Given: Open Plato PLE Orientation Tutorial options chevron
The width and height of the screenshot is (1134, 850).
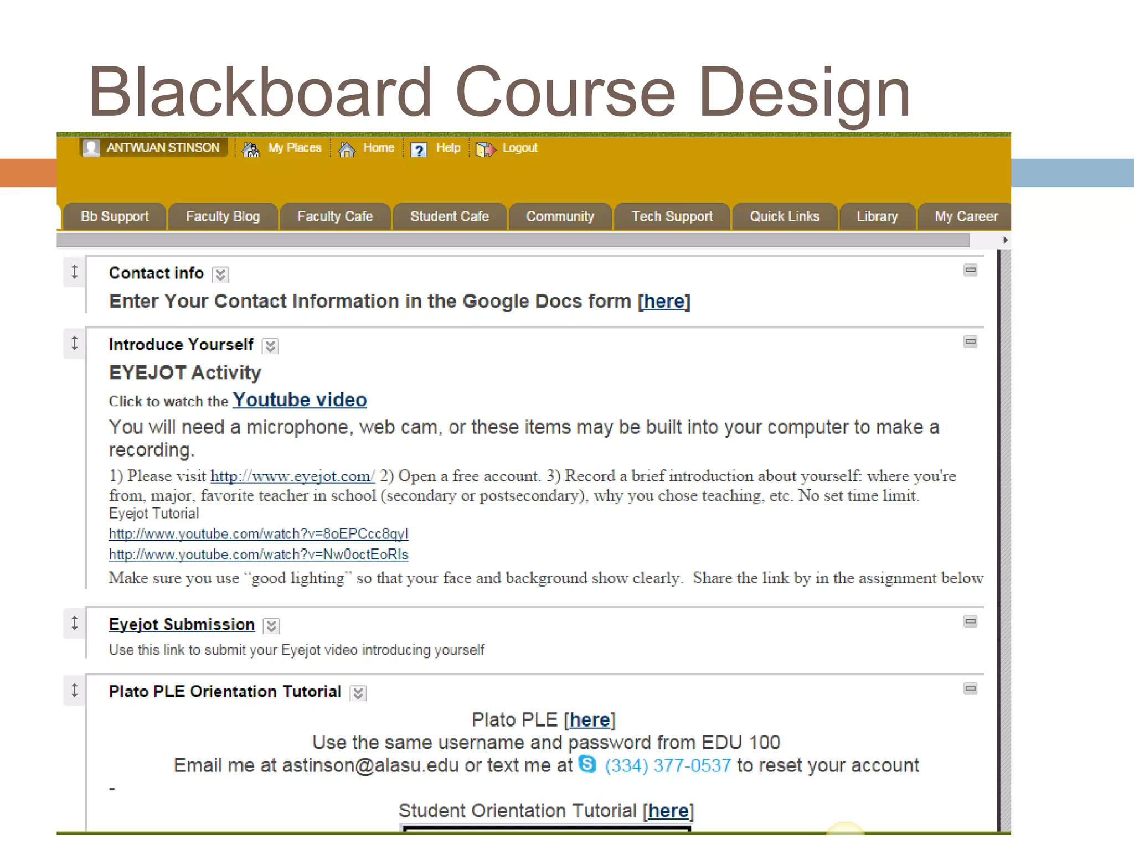Looking at the screenshot, I should [x=358, y=693].
